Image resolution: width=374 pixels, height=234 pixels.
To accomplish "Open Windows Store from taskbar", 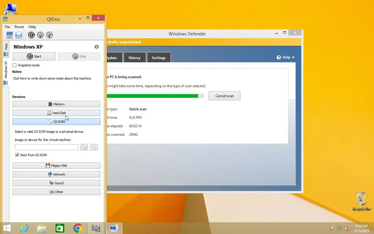I will [60, 228].
